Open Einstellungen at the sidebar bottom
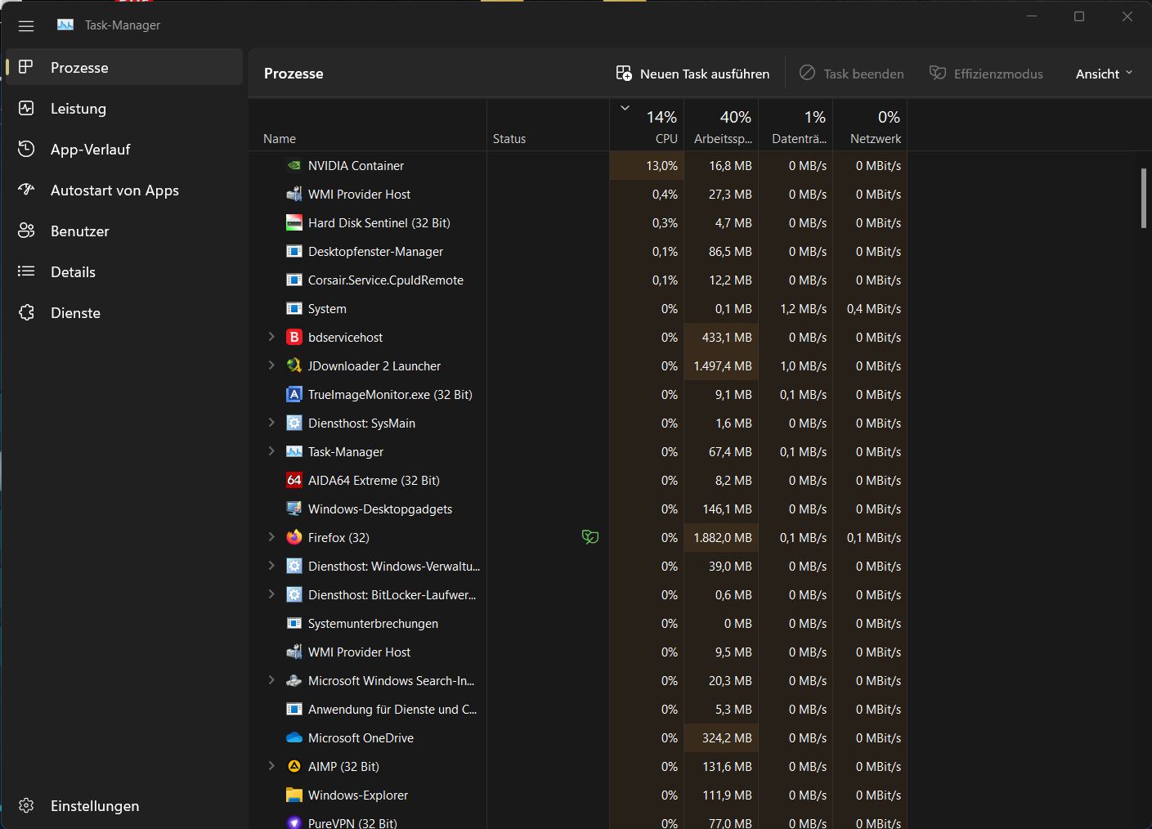The image size is (1152, 829). 124,805
